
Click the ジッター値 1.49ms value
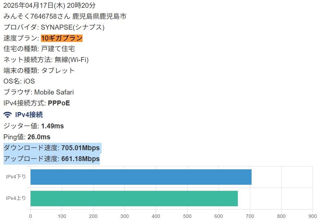coord(52,126)
